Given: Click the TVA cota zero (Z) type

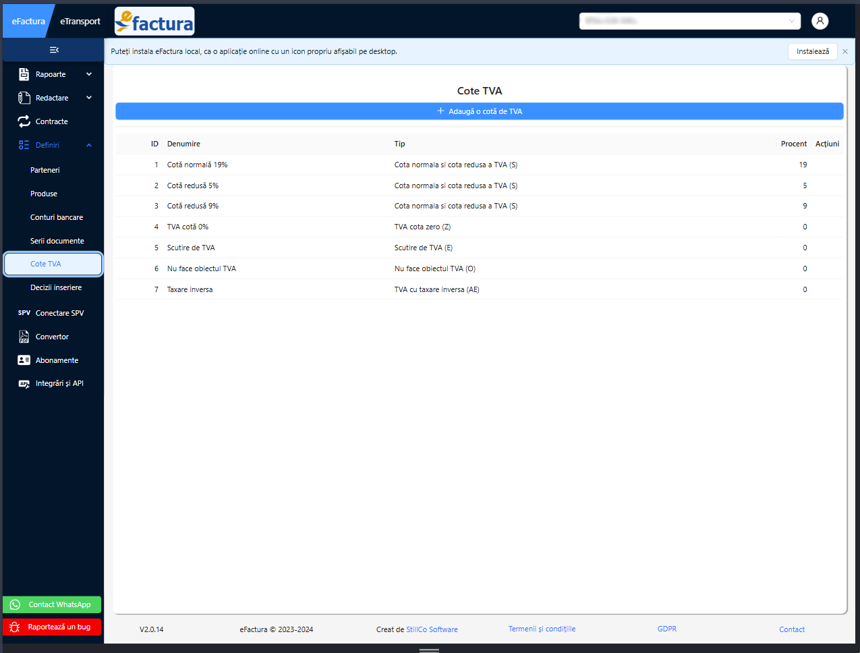Looking at the screenshot, I should [422, 227].
